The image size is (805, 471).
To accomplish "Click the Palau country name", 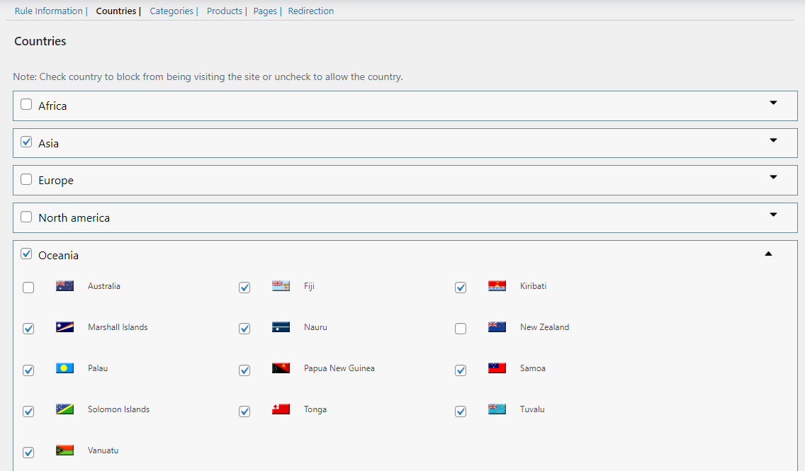I will click(x=98, y=368).
